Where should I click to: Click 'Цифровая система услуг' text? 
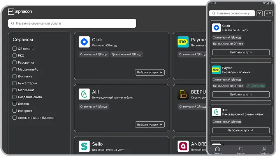(109, 150)
